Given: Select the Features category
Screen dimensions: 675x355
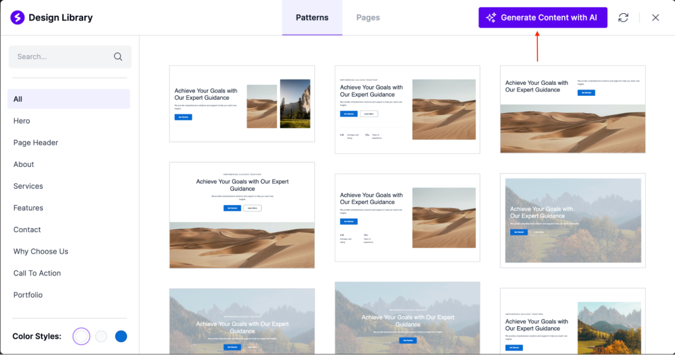Looking at the screenshot, I should pos(28,208).
